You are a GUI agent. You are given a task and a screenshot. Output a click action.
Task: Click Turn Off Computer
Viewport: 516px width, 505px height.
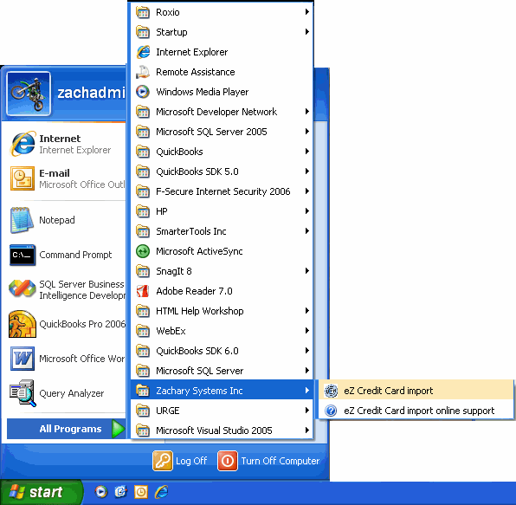268,461
